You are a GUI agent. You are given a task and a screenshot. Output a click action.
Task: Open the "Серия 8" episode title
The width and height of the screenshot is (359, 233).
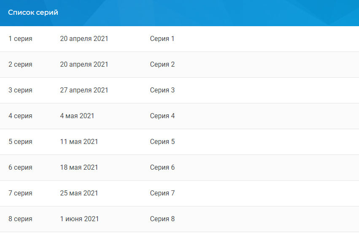click(162, 219)
